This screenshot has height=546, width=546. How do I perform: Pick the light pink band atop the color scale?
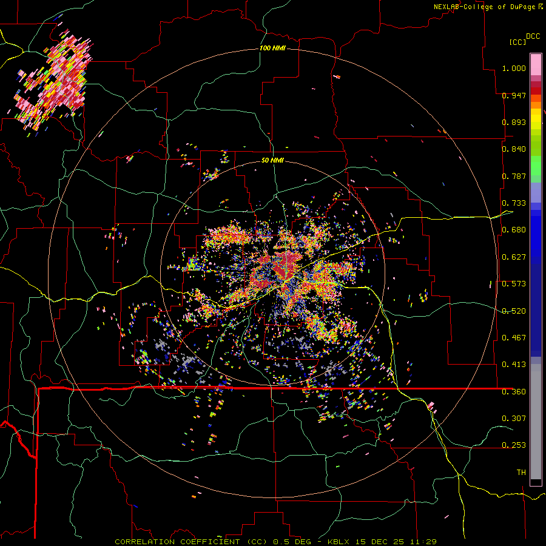coord(536,64)
